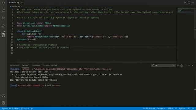196x110 pixels.
Task: Open the Source Control view
Action: coord(3,18)
